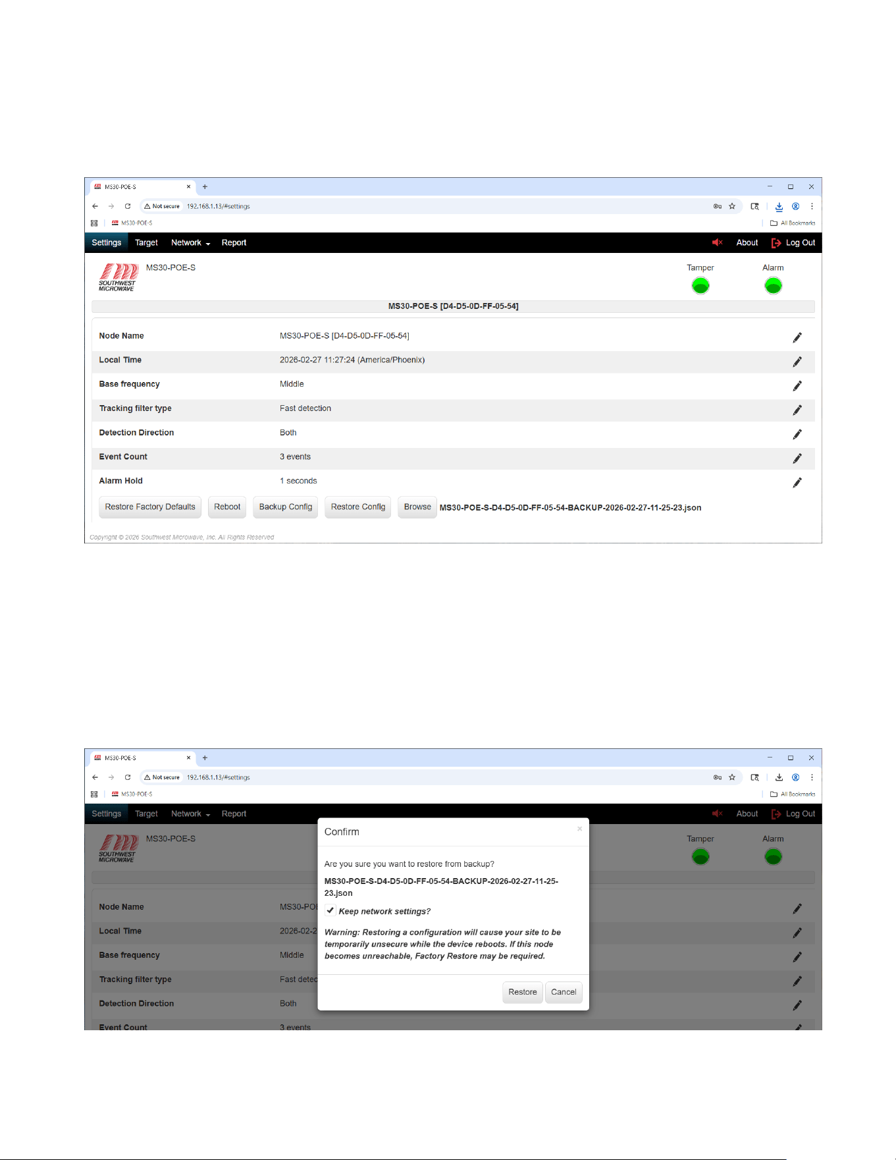Viewport: 896px width, 1160px height.
Task: Click the star icon in the Confirm-dialog browser
Action: point(732,777)
